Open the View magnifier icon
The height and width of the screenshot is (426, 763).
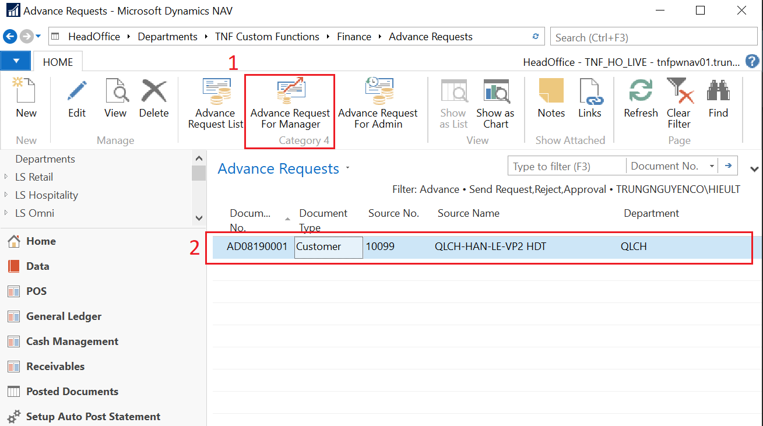tap(115, 98)
